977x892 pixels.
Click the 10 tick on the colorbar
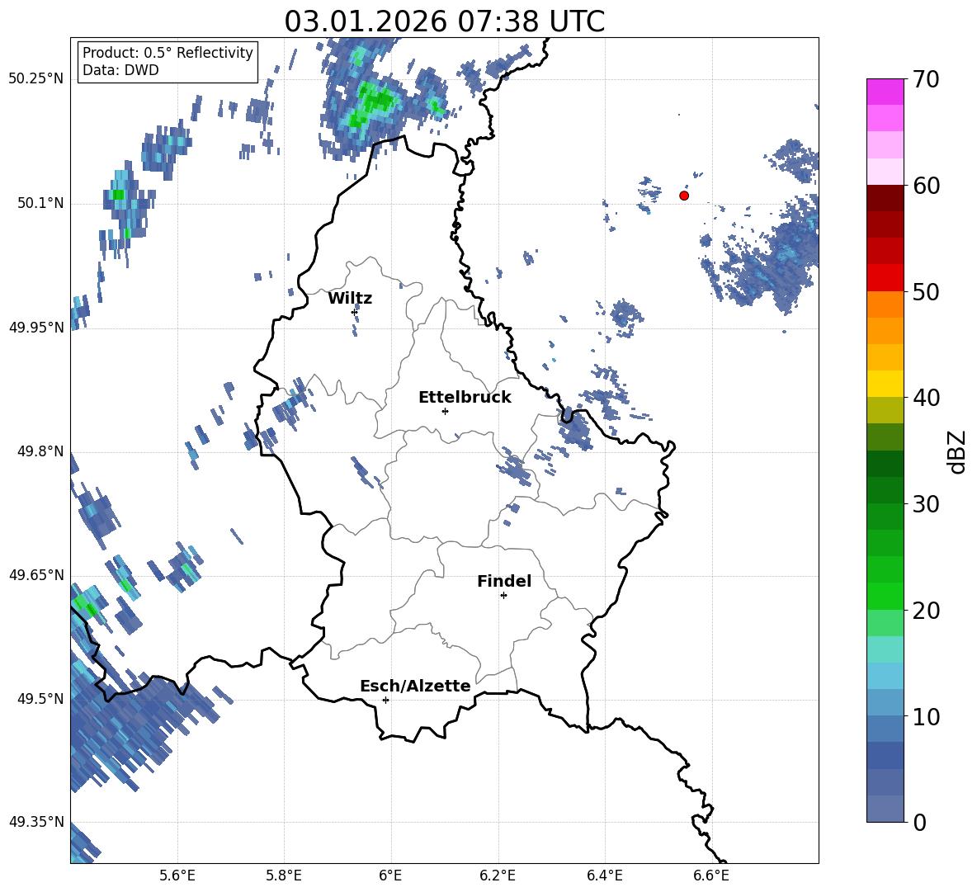click(x=926, y=717)
